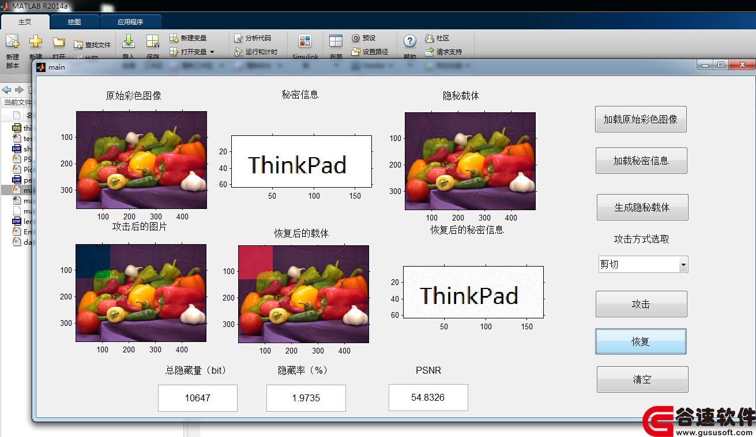756x437 pixels.
Task: Select the BMP file starting with 'len'
Action: pyautogui.click(x=22, y=221)
